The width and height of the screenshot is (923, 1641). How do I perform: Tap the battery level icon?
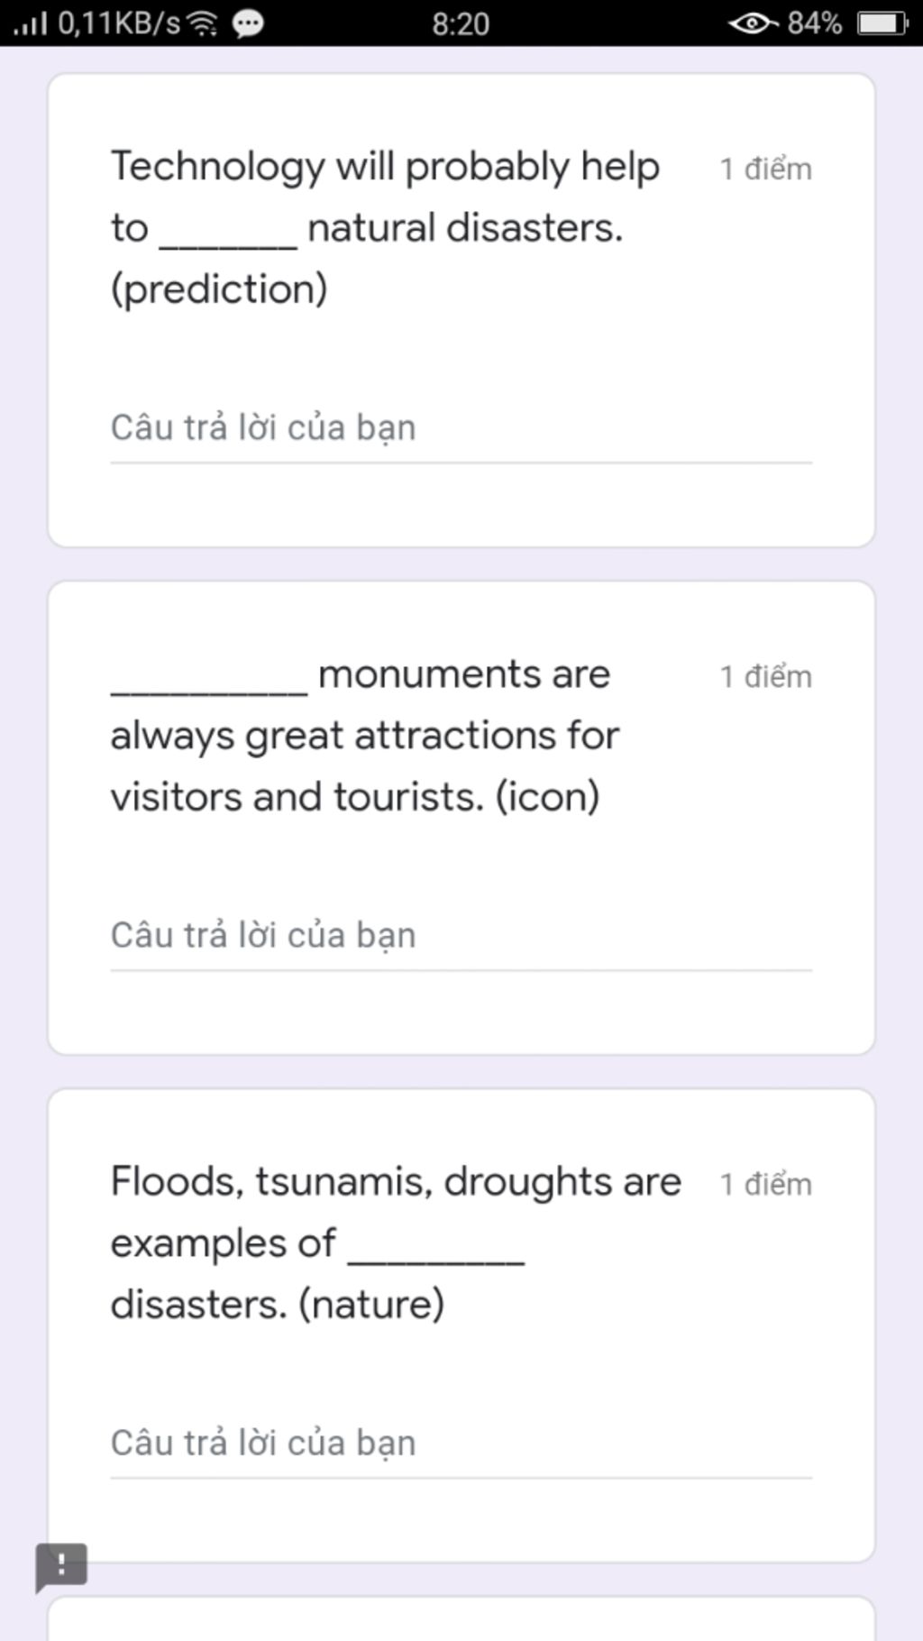882,23
